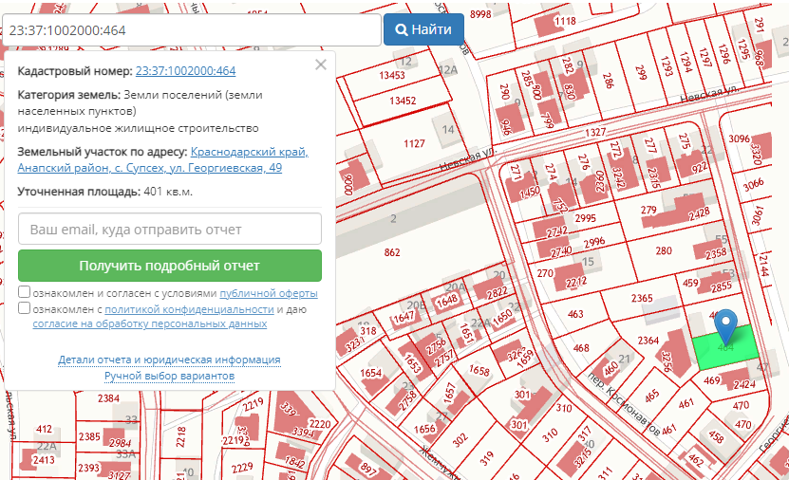Select building 2855 on the map
This screenshot has width=789, height=480.
click(x=721, y=287)
